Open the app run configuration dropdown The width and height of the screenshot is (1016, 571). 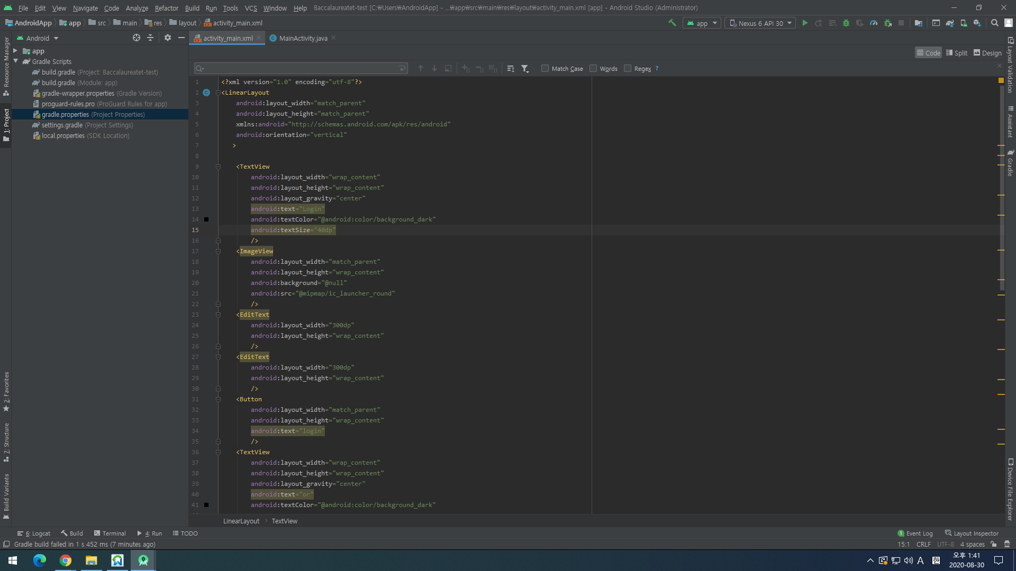point(702,23)
